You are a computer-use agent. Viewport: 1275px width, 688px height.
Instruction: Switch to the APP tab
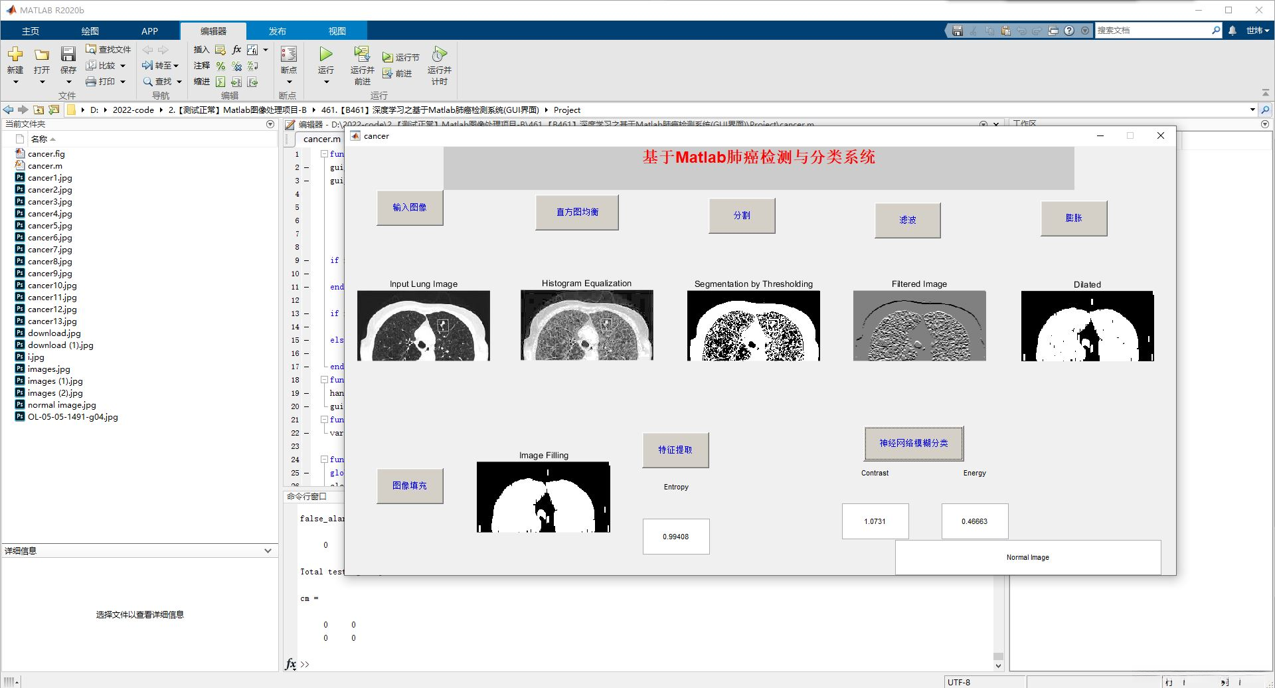coord(150,31)
